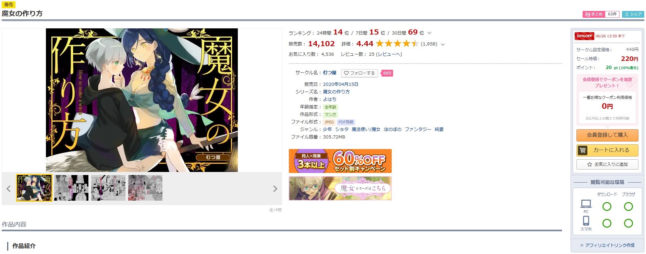Expand the rating breakdown chevron
Viewport: 646px width, 254px height.
point(443,44)
